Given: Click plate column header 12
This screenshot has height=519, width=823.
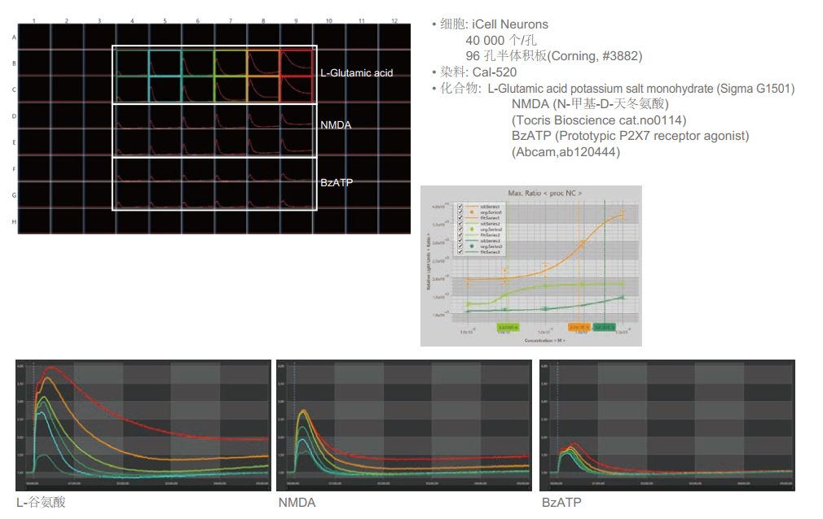Looking at the screenshot, I should tap(394, 20).
